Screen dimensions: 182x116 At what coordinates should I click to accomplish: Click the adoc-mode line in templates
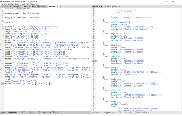8,22
